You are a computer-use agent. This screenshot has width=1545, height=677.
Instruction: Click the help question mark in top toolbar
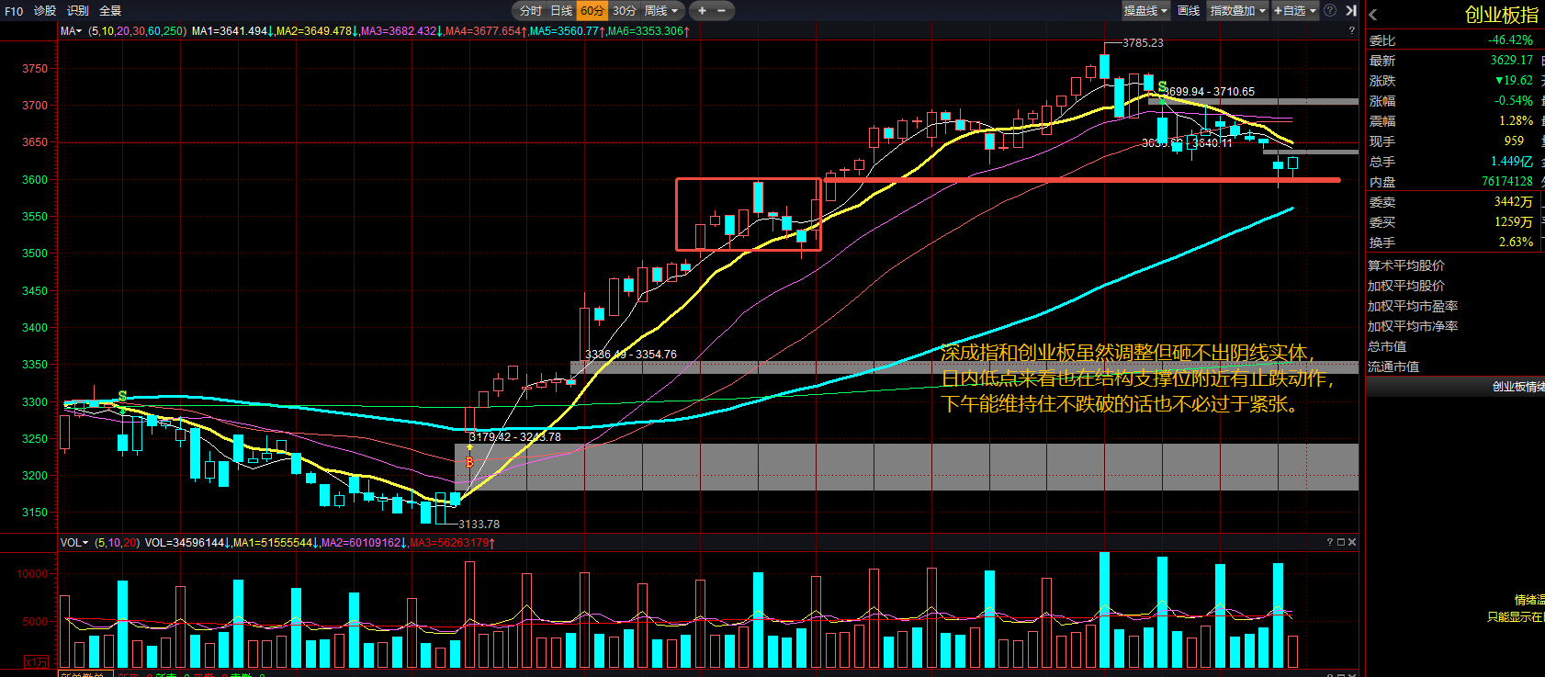tap(1329, 11)
